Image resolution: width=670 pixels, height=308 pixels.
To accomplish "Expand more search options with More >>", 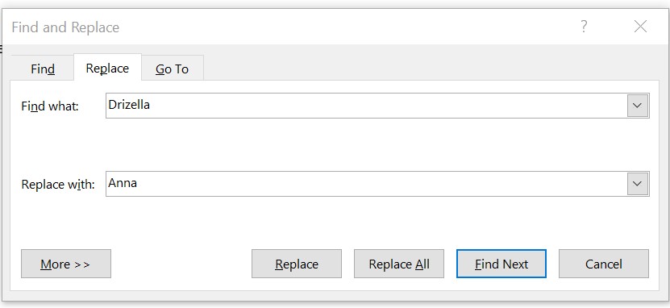I will click(x=66, y=264).
